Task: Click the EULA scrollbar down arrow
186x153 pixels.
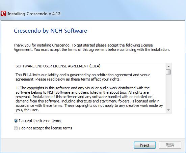Action: [168, 110]
